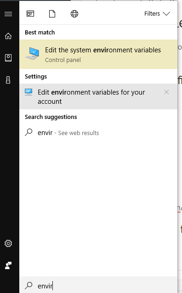Image resolution: width=182 pixels, height=293 pixels.
Task: Open Edit the system environment variables
Action: 98,54
